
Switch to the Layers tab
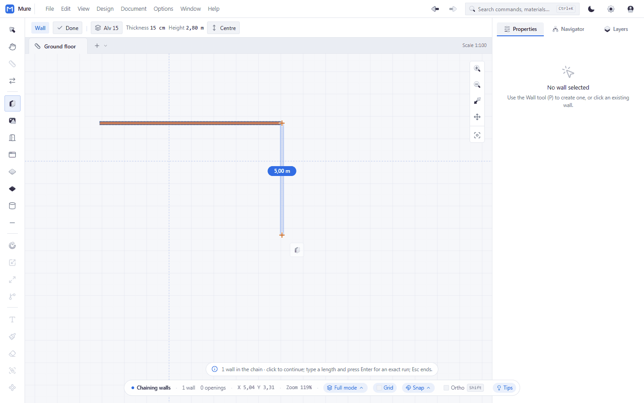pyautogui.click(x=616, y=29)
